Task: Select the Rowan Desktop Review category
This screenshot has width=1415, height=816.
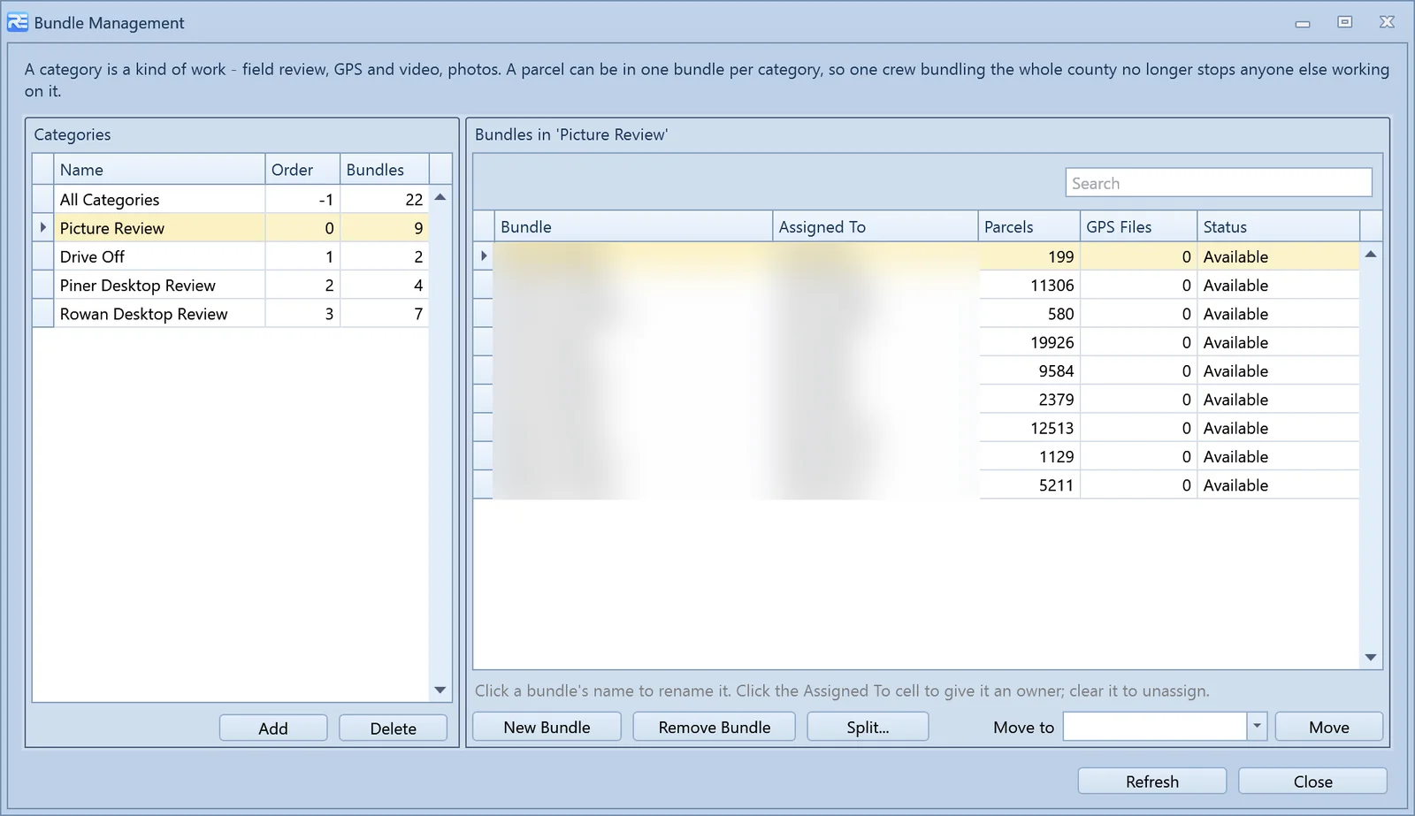Action: click(x=230, y=314)
